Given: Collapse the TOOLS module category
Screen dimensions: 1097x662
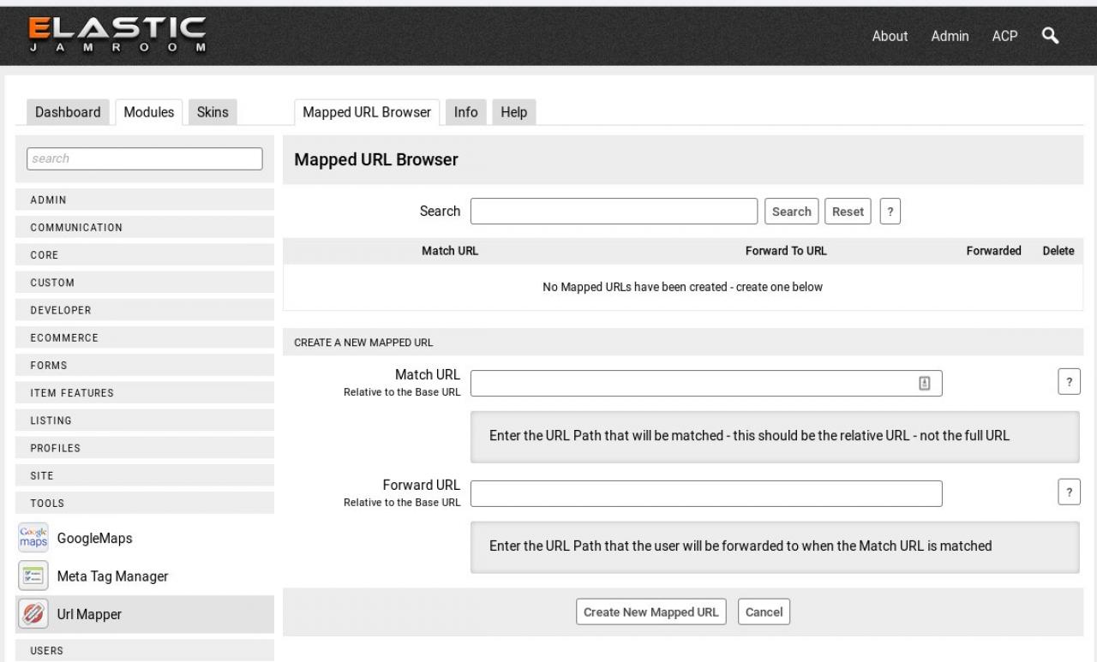Looking at the screenshot, I should pyautogui.click(x=145, y=503).
